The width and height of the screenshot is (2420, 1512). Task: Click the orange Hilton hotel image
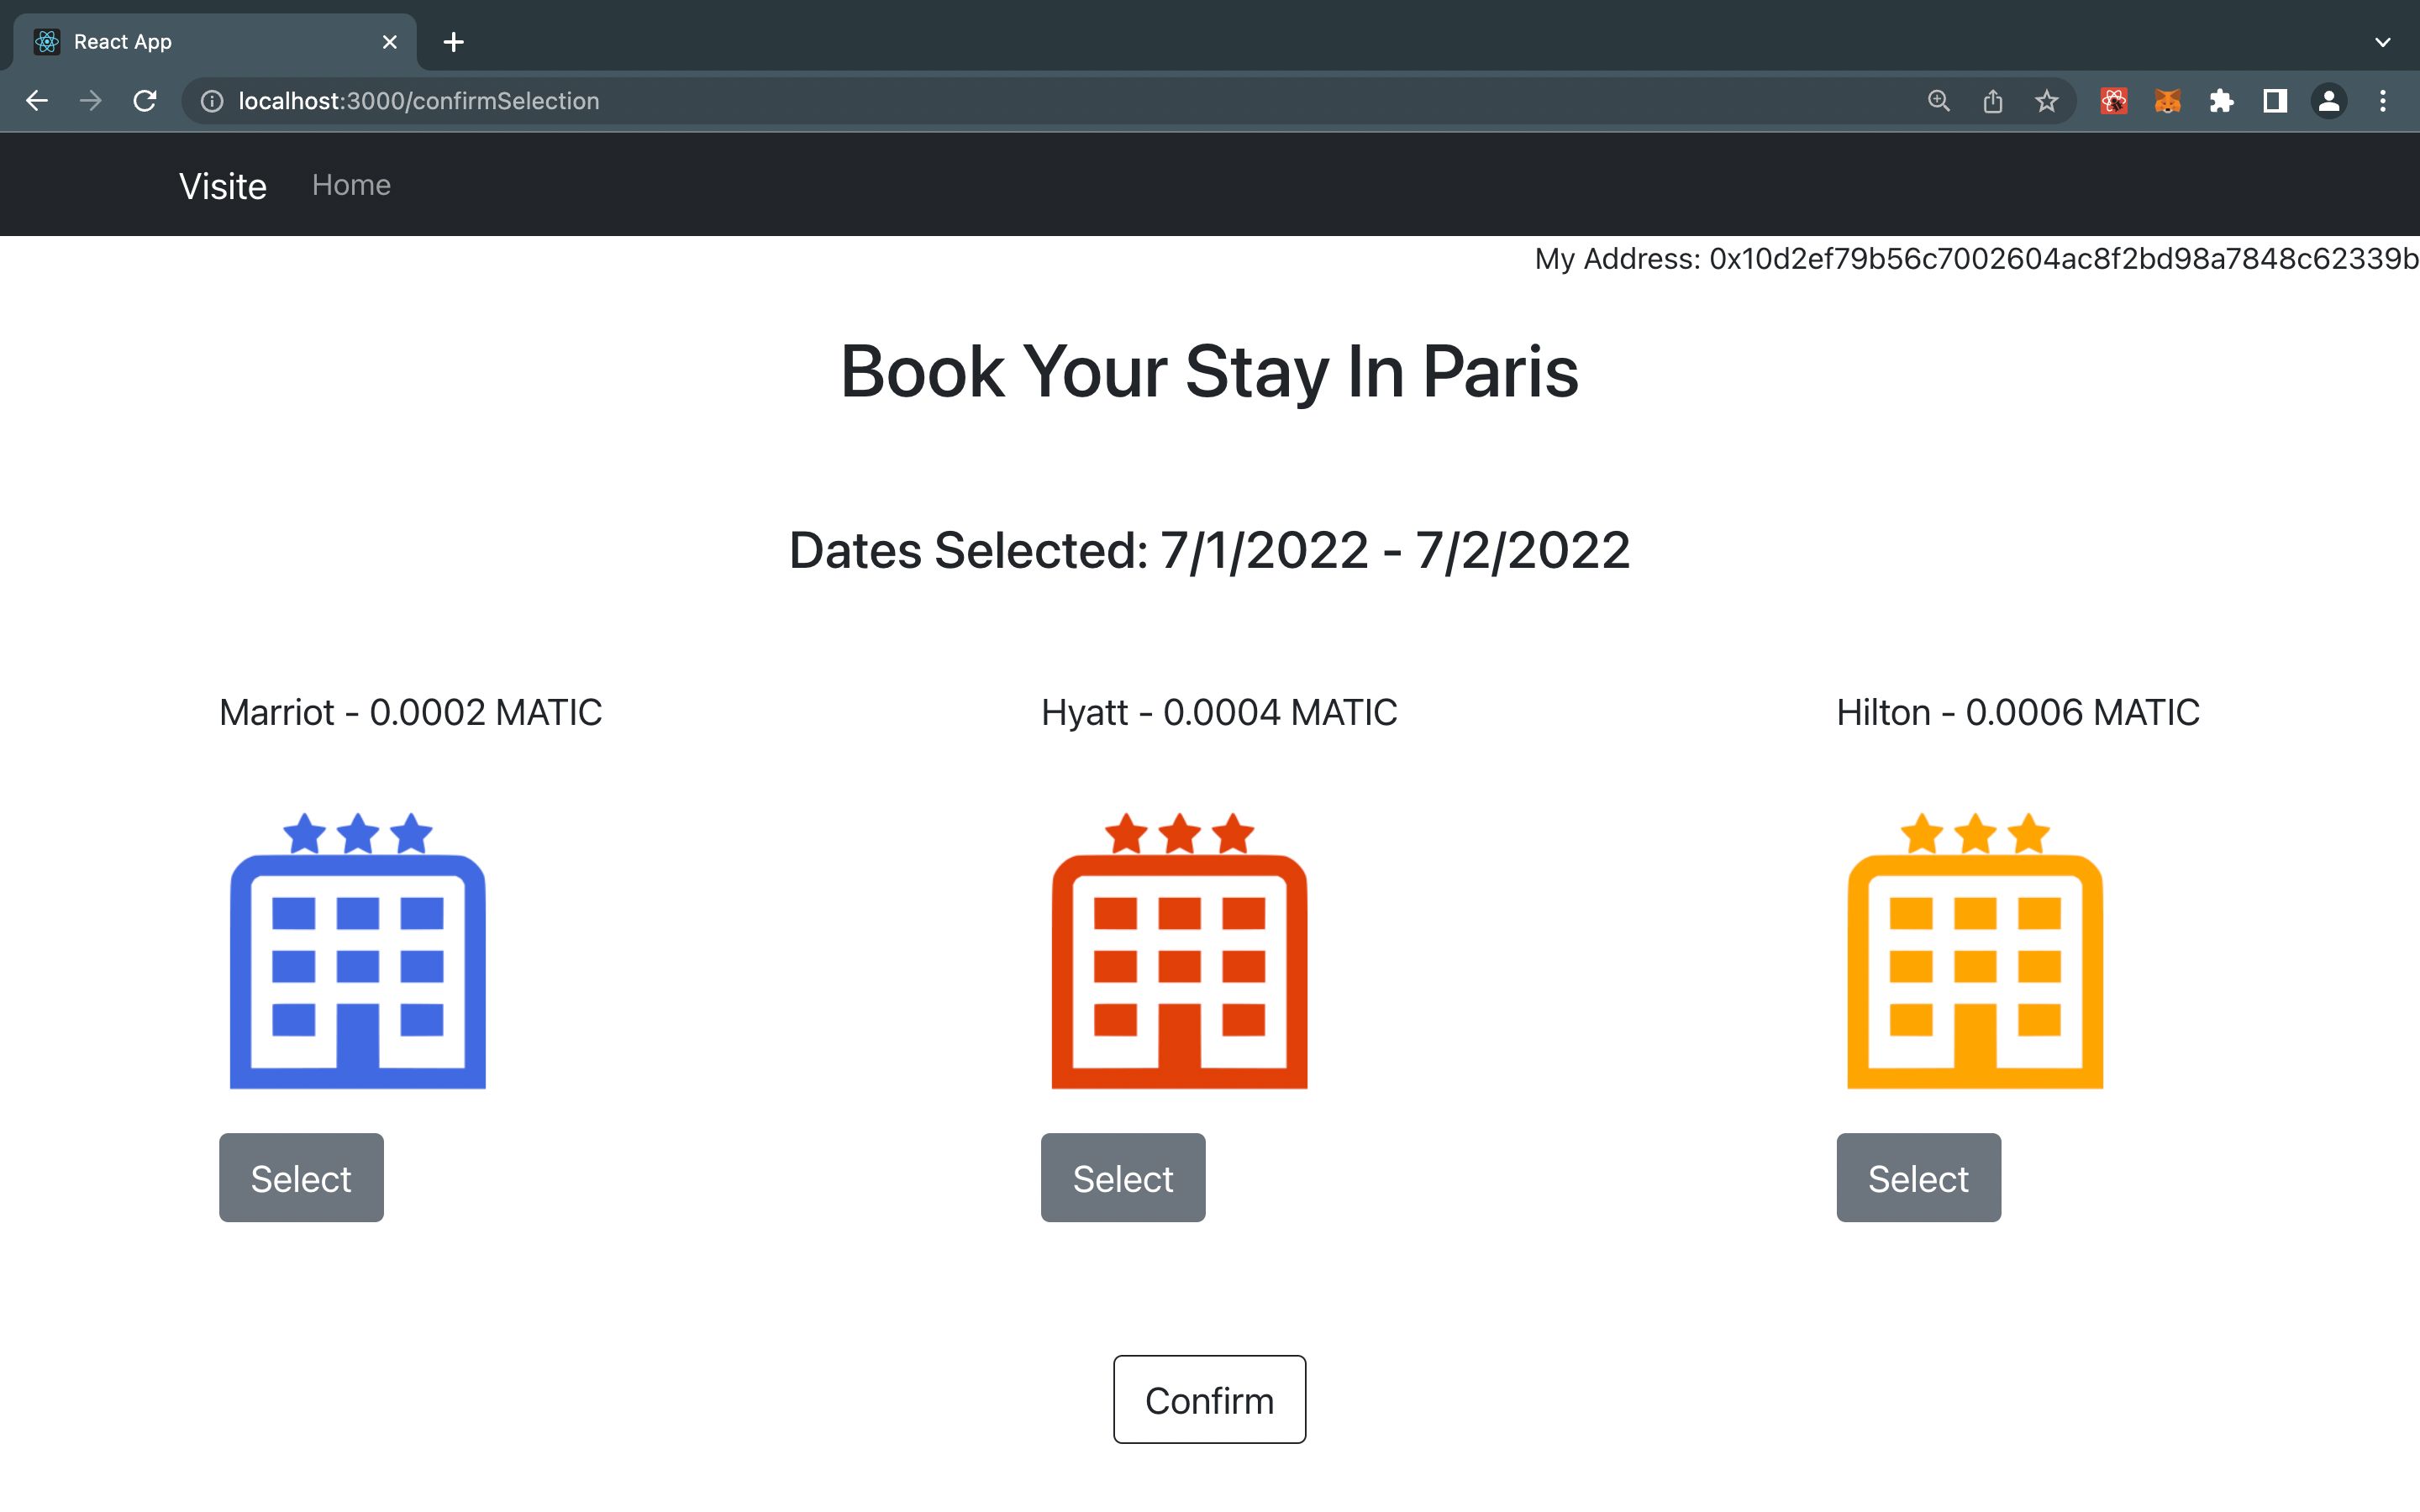1975,950
